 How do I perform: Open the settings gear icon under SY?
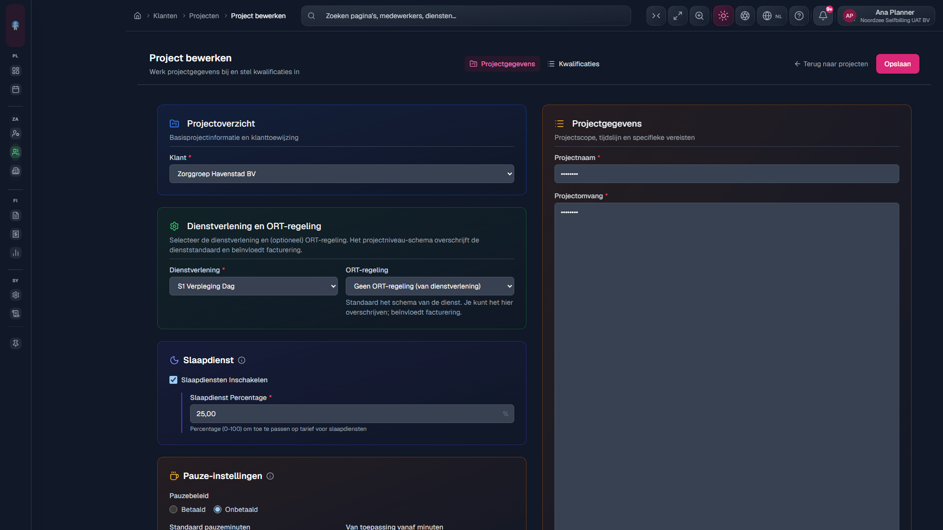(x=16, y=295)
